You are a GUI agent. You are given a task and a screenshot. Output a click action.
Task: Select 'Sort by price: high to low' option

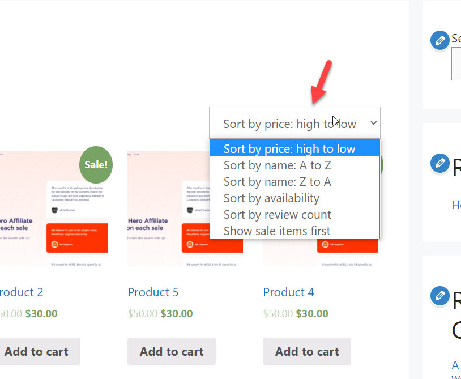coord(294,148)
